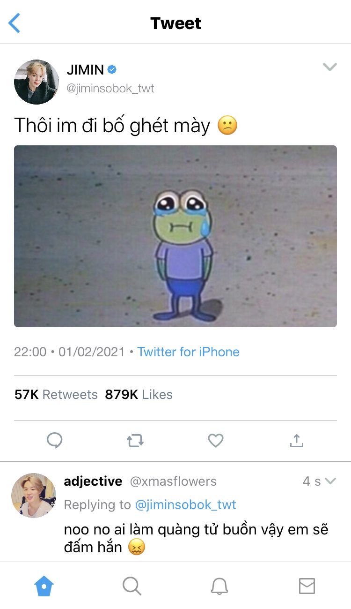Expand JIMIN's tweet options chevron
Screen dimensions: 351x609
pos(330,67)
